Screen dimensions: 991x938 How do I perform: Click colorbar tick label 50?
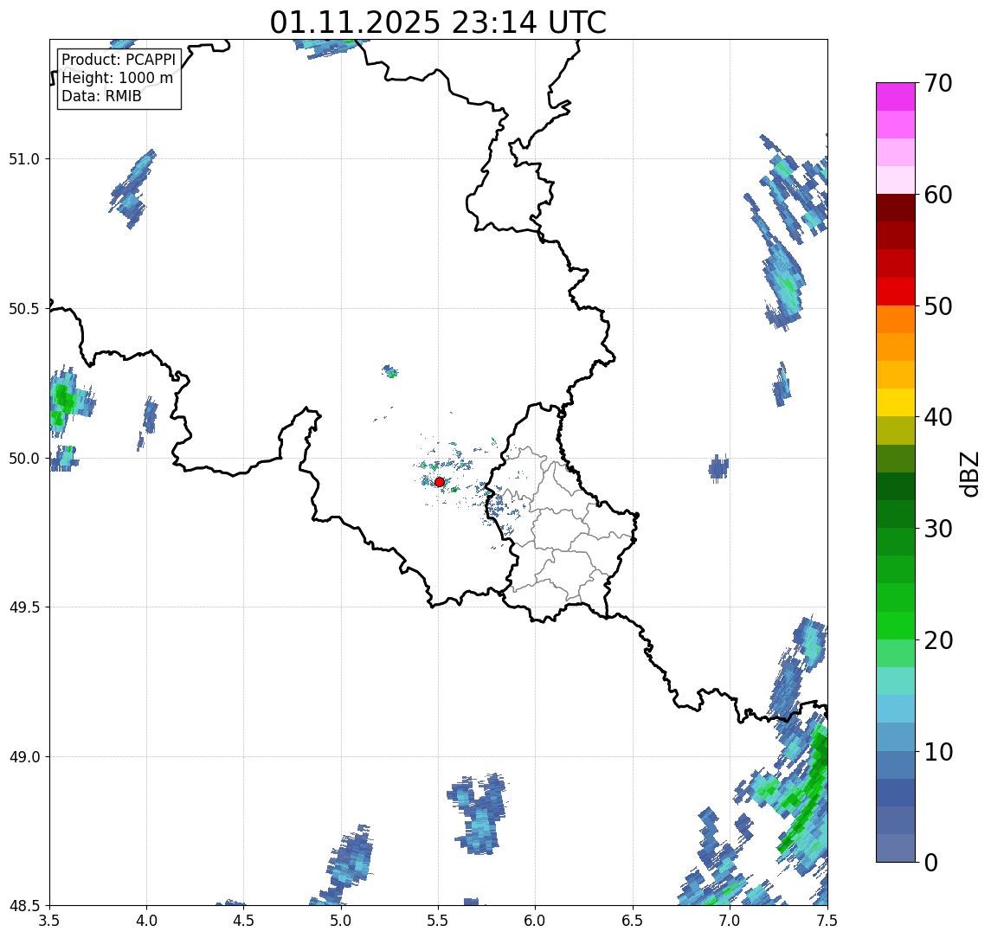tap(938, 306)
